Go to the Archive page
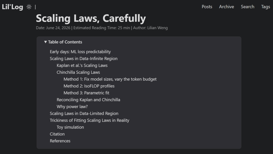This screenshot has height=154, width=273. pyautogui.click(x=226, y=7)
